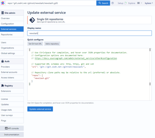
Task: Open Access tokens under Auth
Action: click(12, 78)
